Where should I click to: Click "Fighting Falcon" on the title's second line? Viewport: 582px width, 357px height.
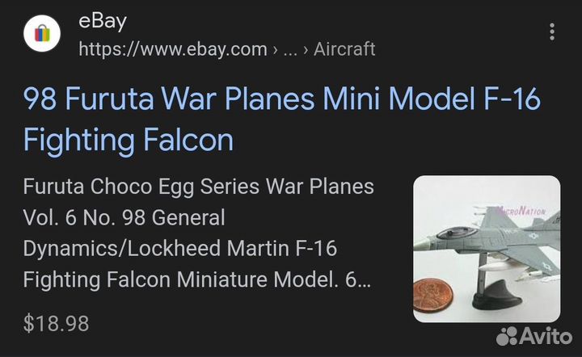[x=128, y=141]
